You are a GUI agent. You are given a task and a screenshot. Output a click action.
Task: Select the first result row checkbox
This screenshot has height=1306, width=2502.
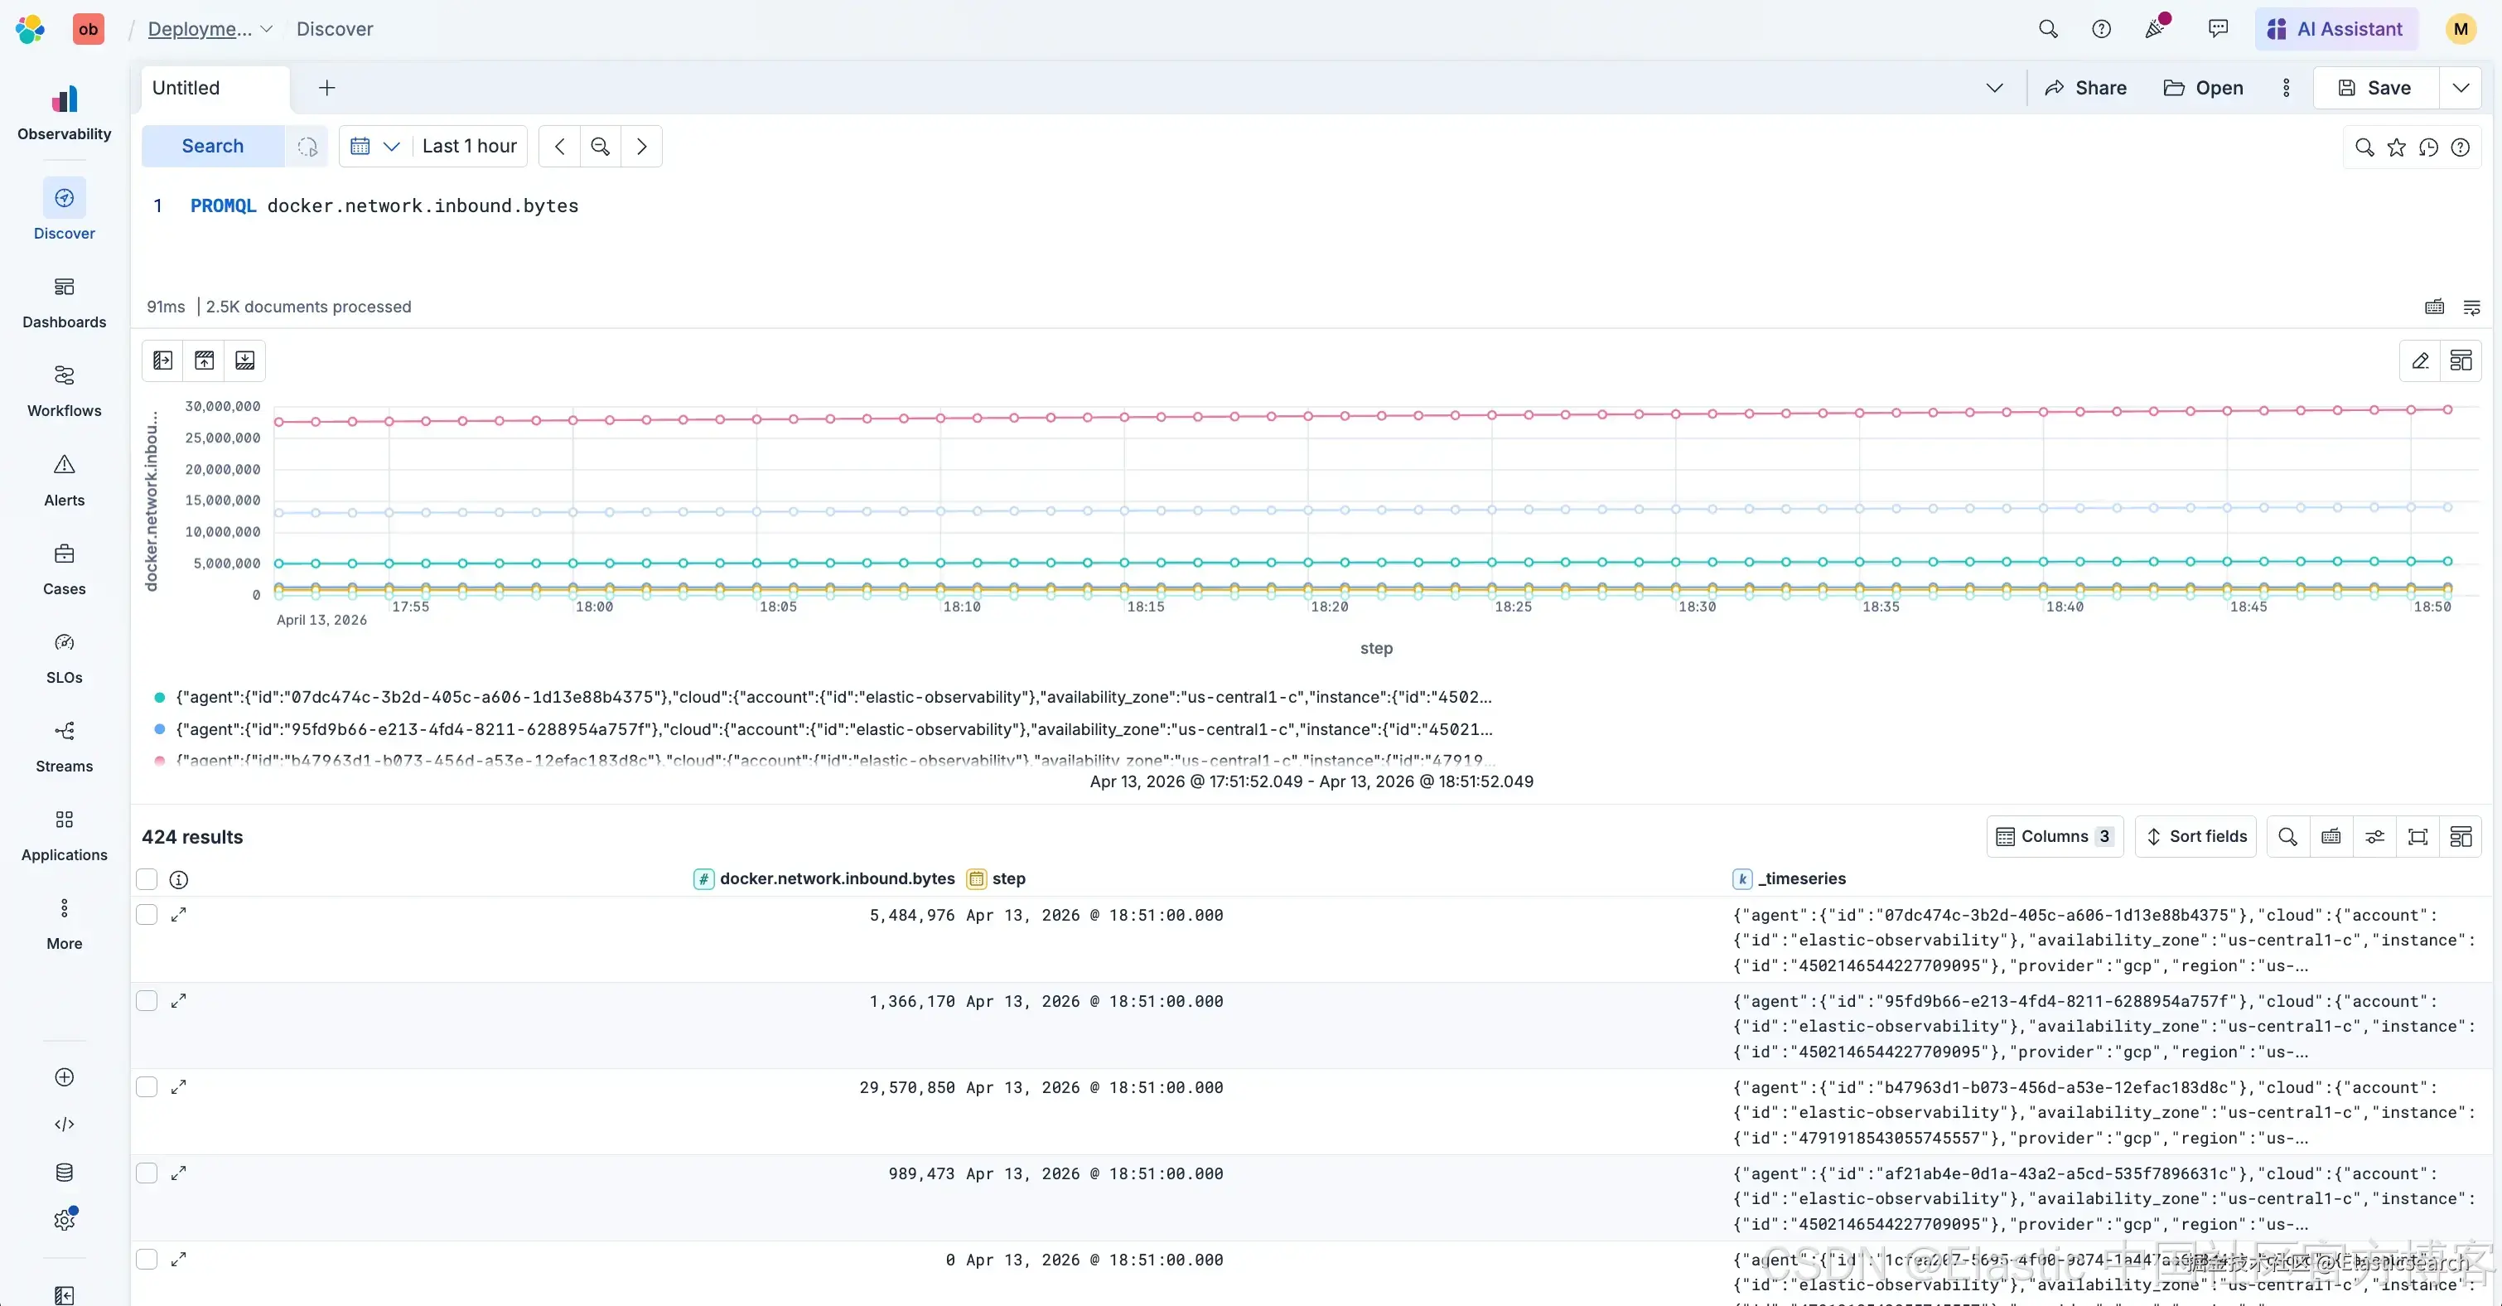pos(147,914)
